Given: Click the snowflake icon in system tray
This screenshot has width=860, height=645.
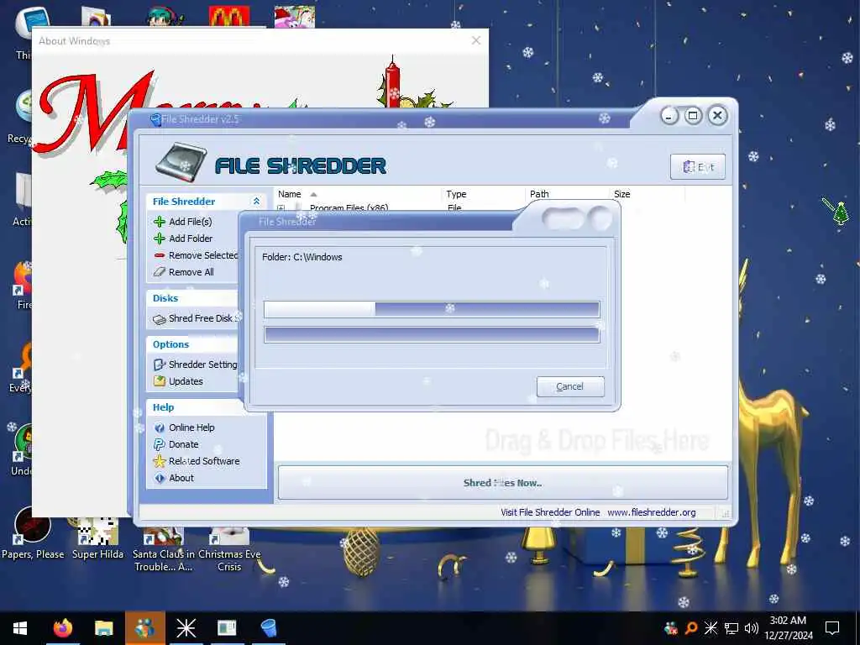Looking at the screenshot, I should (711, 628).
